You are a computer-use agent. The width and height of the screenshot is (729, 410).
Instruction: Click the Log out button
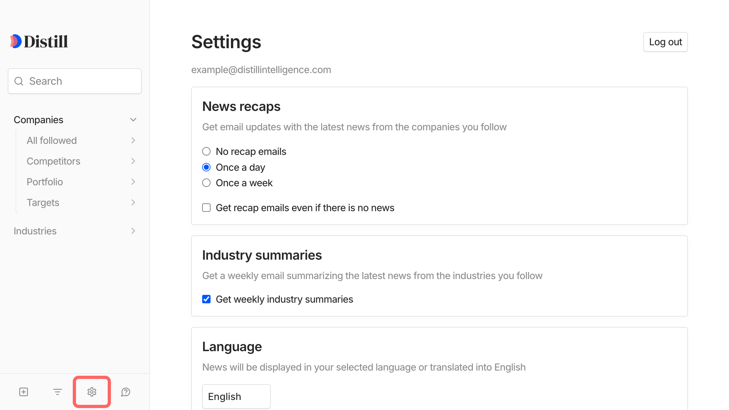pos(665,42)
